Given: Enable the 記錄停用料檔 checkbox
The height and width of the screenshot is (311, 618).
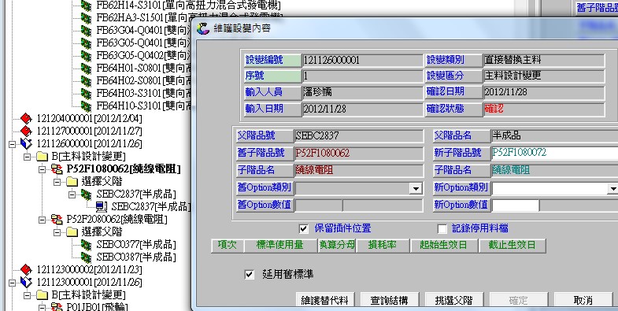Looking at the screenshot, I should pyautogui.click(x=442, y=228).
